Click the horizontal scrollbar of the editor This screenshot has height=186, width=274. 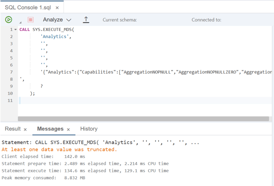(143, 119)
